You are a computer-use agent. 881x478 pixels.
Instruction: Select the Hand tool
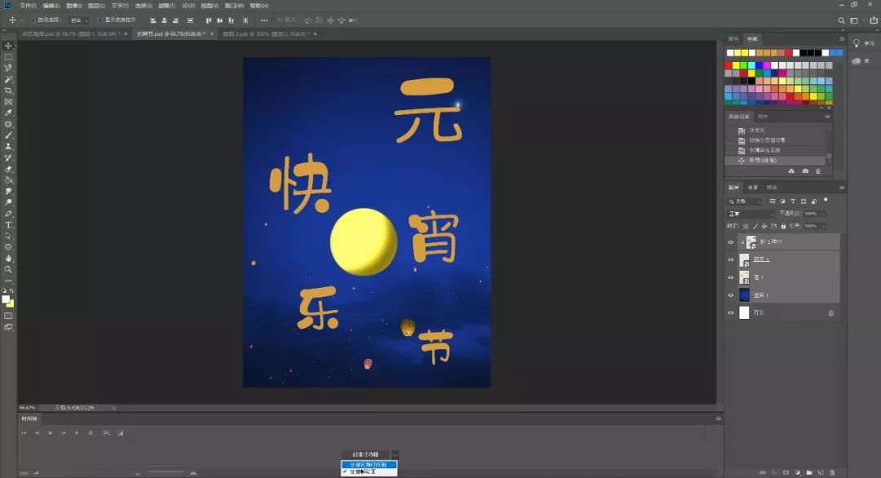pos(9,258)
